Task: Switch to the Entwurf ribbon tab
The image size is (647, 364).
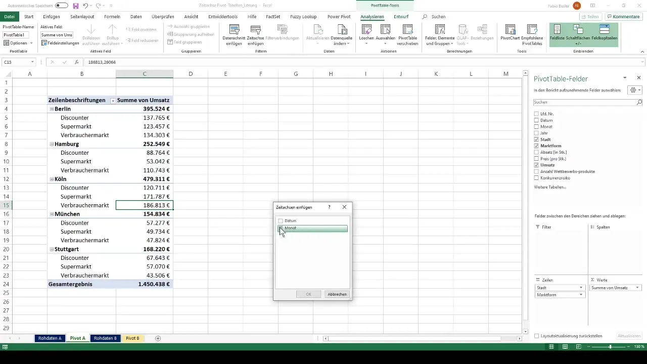Action: coord(401,17)
